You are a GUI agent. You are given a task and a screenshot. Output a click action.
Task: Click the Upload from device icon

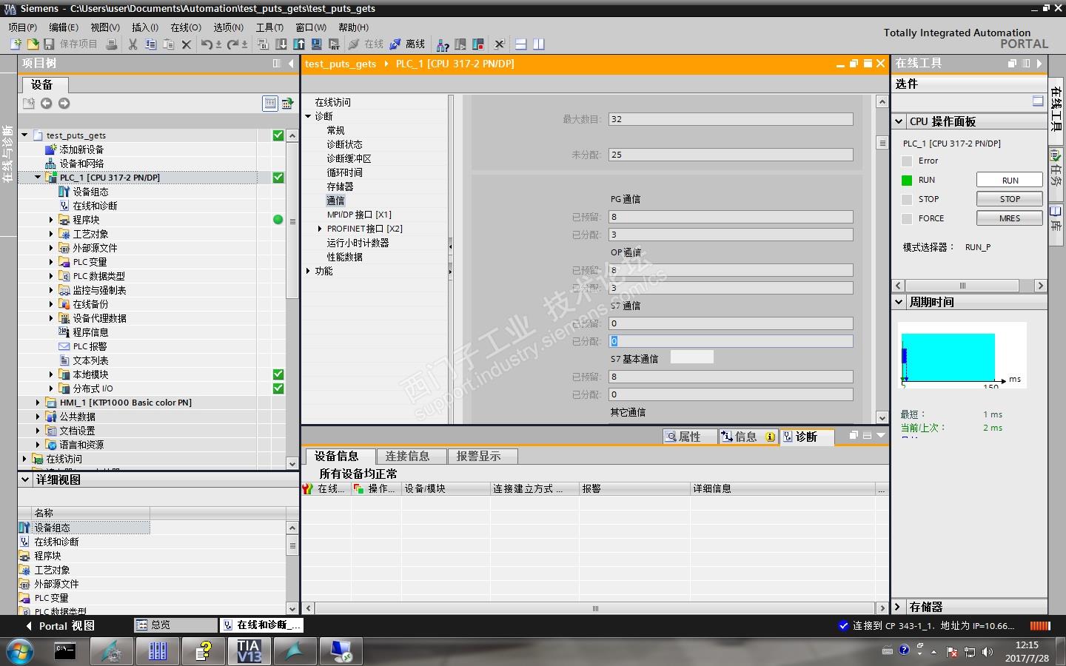[x=299, y=44]
